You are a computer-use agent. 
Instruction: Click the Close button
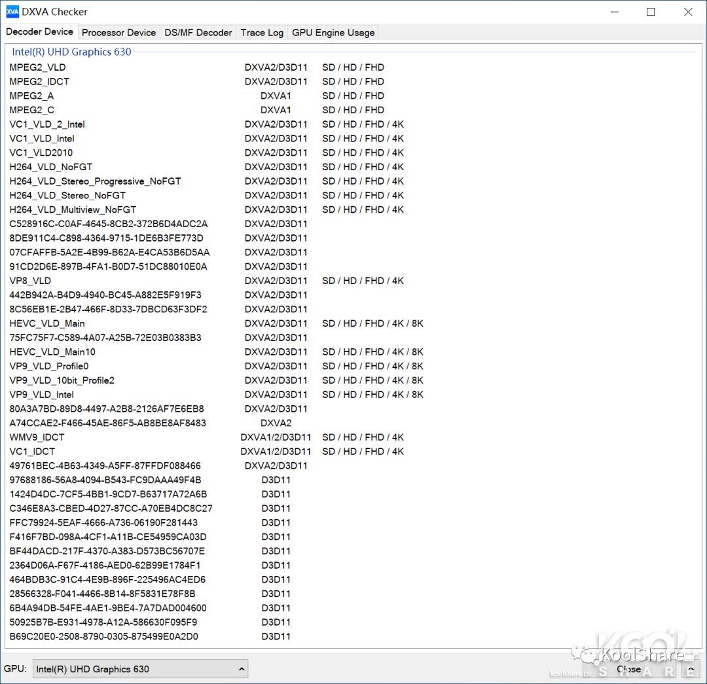(628, 669)
